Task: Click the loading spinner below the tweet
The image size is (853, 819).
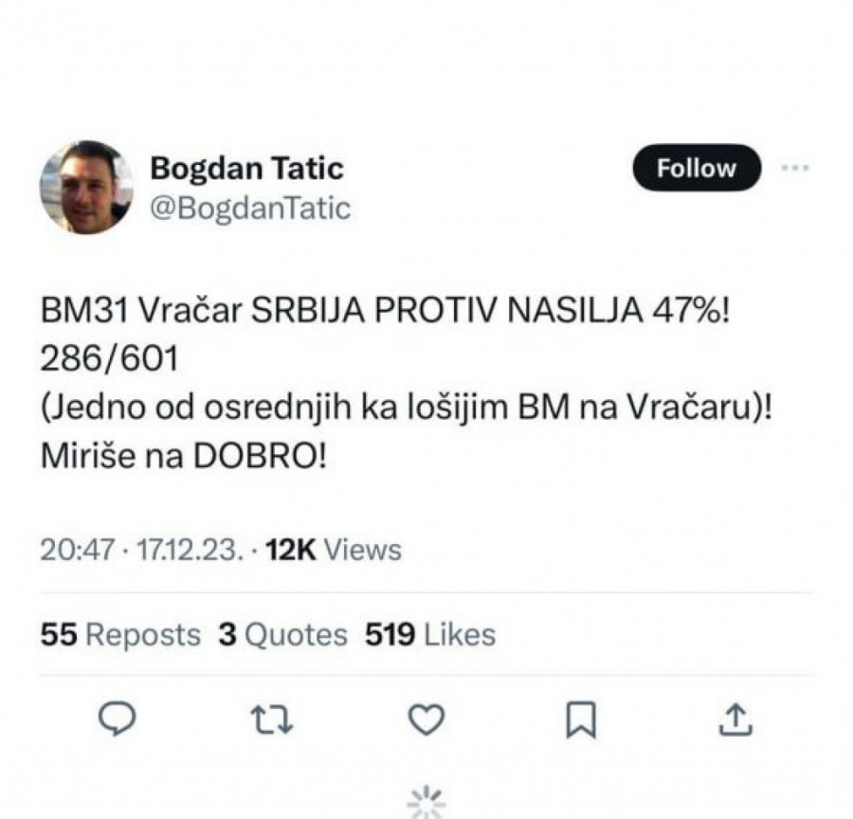Action: pos(426,803)
